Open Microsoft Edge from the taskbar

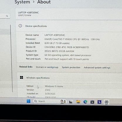click(85, 102)
